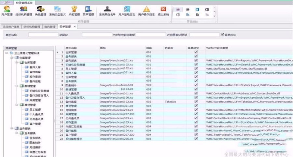Collapse the 企业信息化管理系统 root node
The image size is (293, 157).
pos(7,53)
